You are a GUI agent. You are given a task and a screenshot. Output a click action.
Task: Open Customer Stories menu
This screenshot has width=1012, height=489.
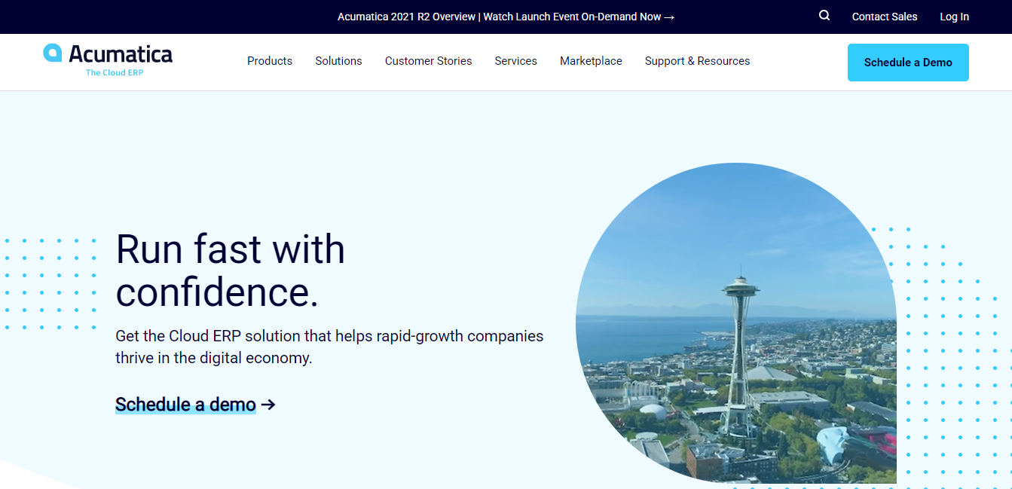click(x=428, y=61)
